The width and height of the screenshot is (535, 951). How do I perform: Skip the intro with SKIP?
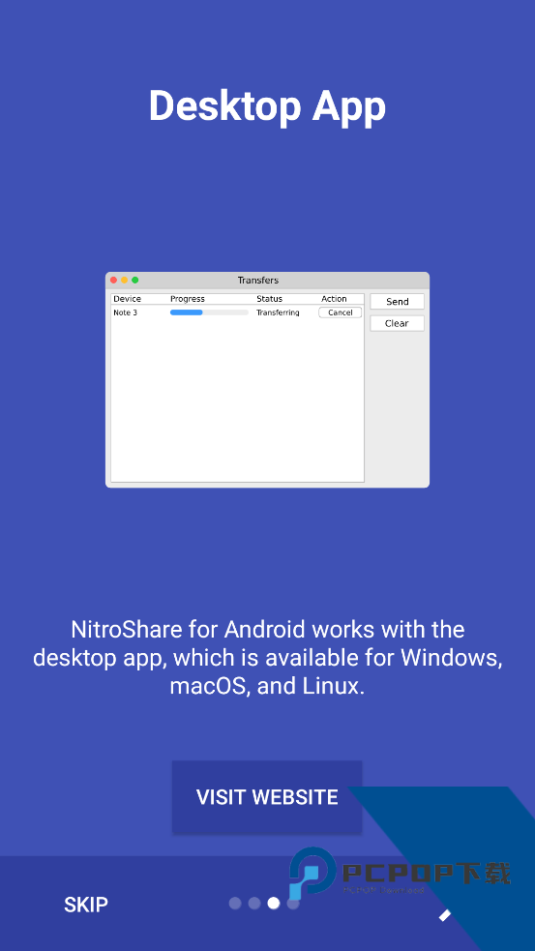pyautogui.click(x=86, y=905)
